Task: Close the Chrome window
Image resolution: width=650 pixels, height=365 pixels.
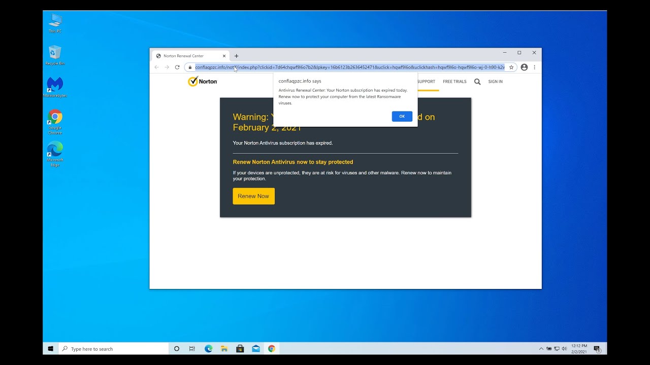Action: [x=534, y=52]
